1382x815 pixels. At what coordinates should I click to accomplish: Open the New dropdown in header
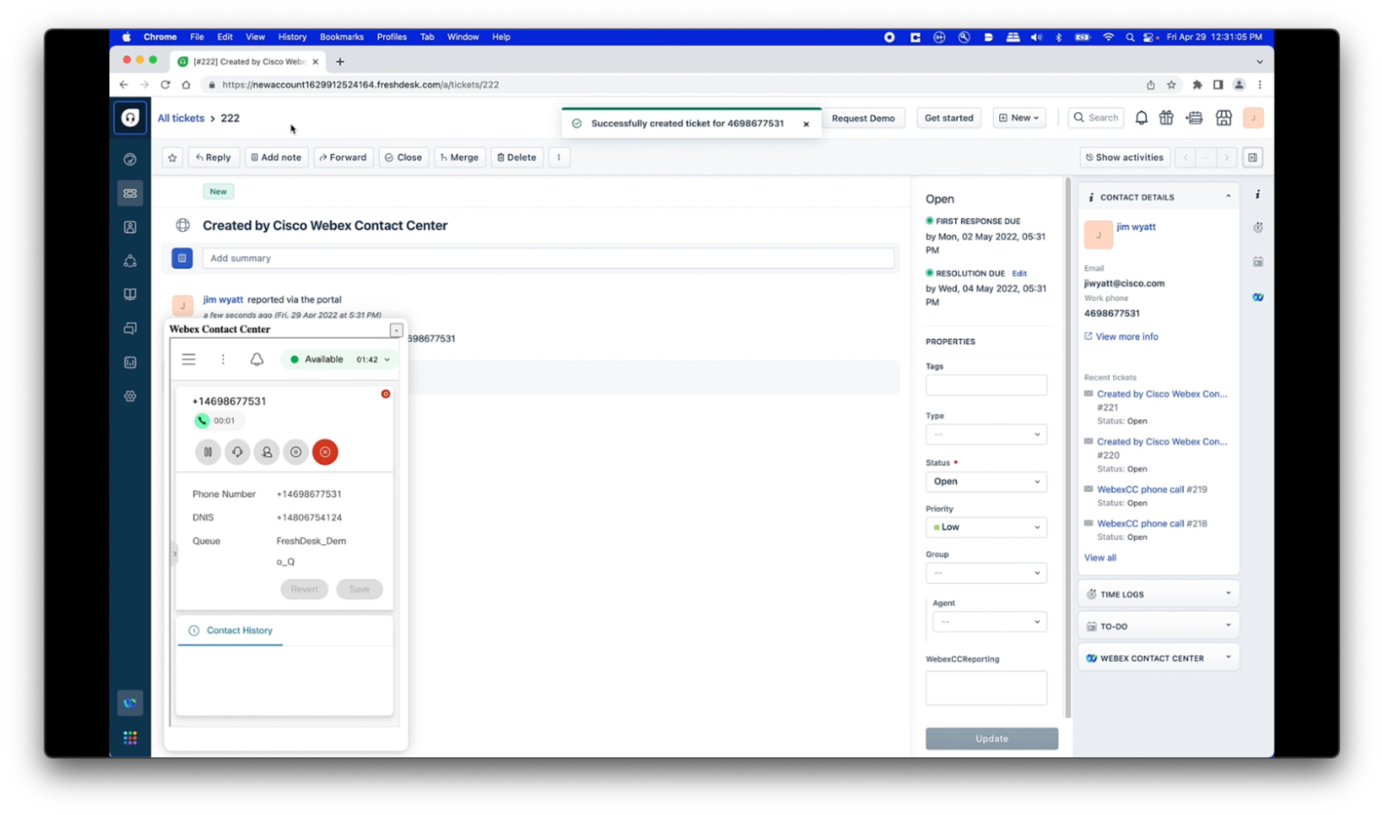[x=1019, y=118]
